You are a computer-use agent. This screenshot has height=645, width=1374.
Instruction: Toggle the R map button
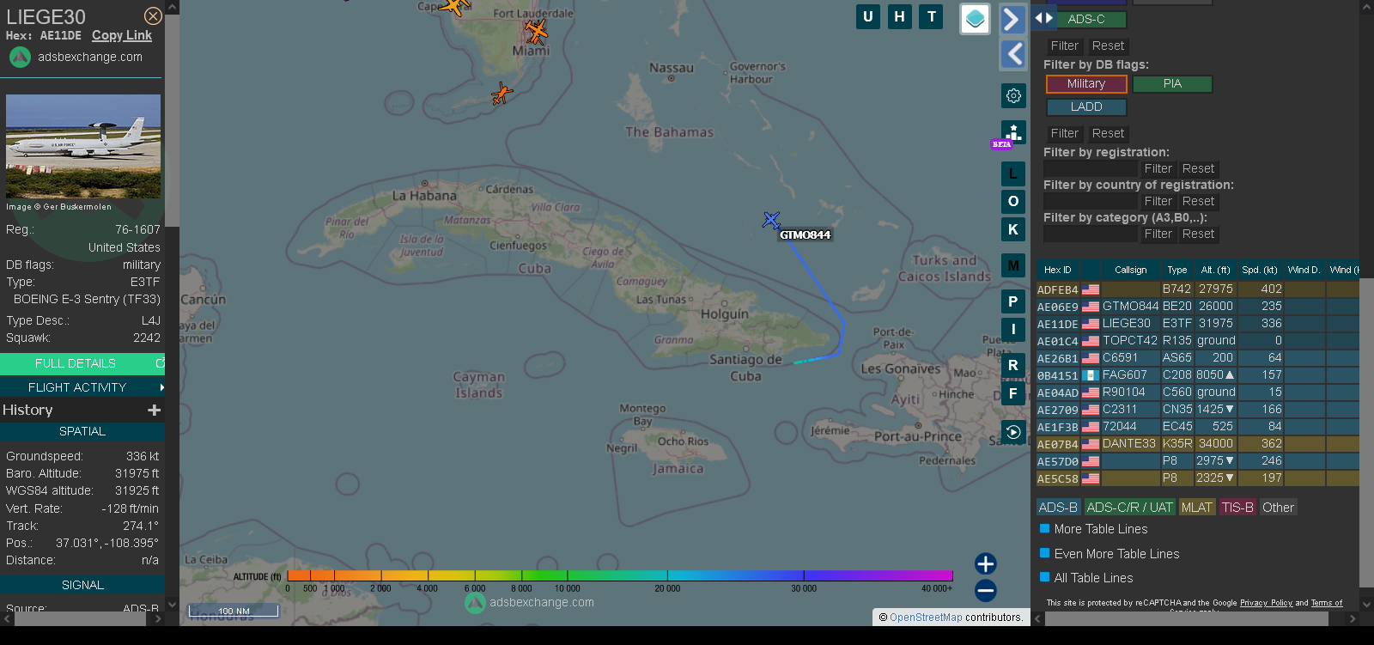click(1013, 365)
